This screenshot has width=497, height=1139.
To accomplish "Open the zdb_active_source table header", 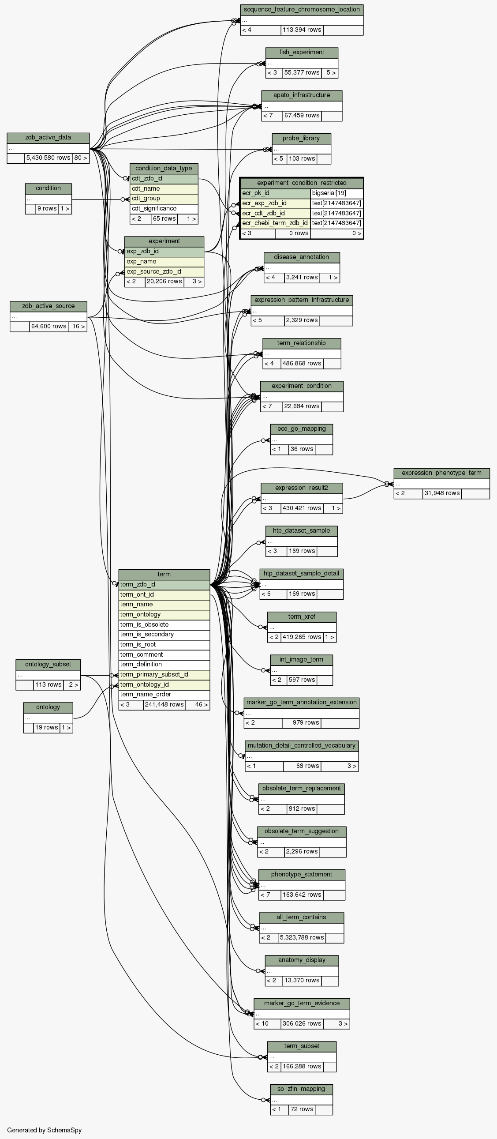I will click(48, 306).
